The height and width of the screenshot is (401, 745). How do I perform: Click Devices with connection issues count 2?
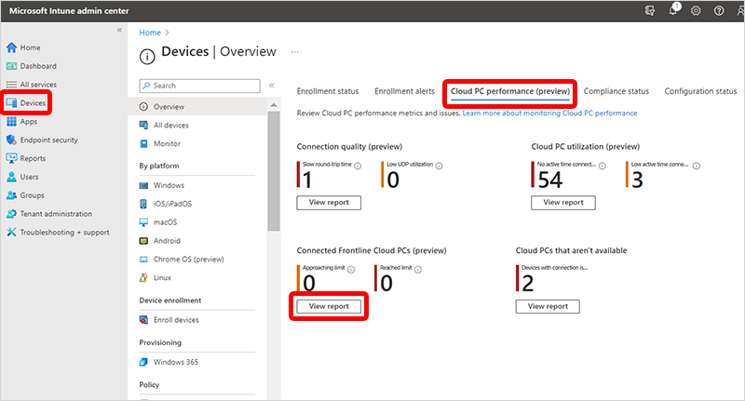point(527,284)
